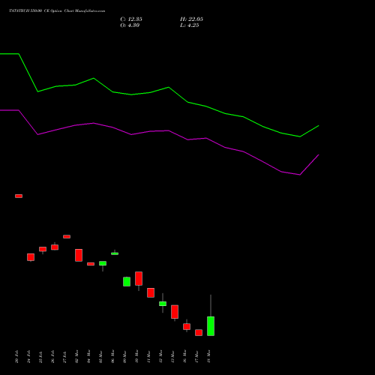
Task: Click the red candle for 13 Mar
Action: click(175, 312)
